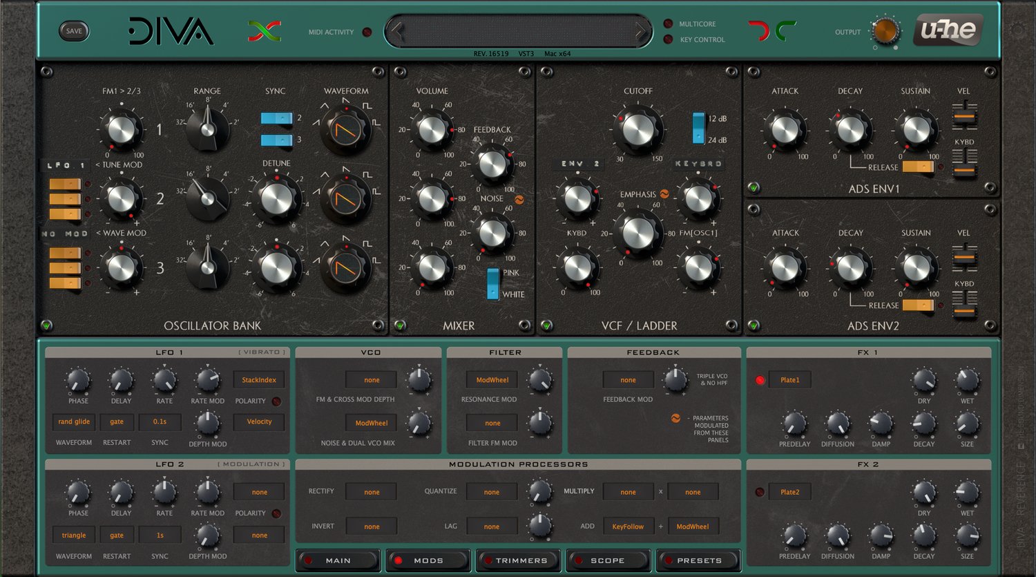Click FX 1 WET knob
Viewport: 1036px width, 577px height.
tap(967, 380)
